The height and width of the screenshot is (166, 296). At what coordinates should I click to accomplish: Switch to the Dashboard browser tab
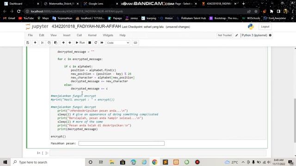[21, 4]
